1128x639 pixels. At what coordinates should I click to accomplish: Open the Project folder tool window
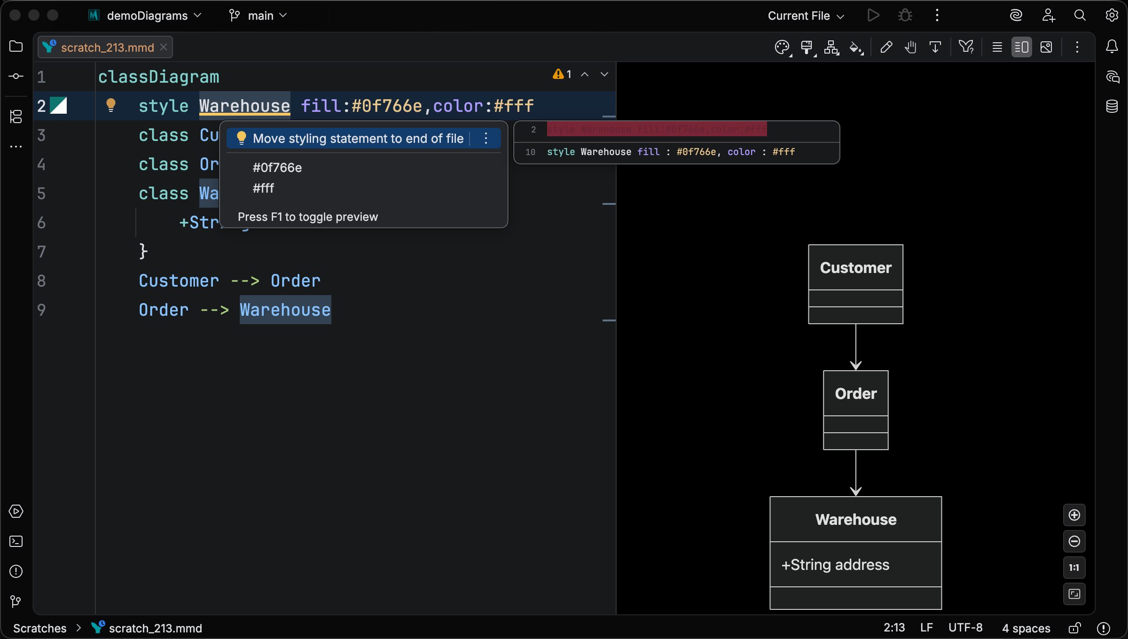(x=16, y=47)
